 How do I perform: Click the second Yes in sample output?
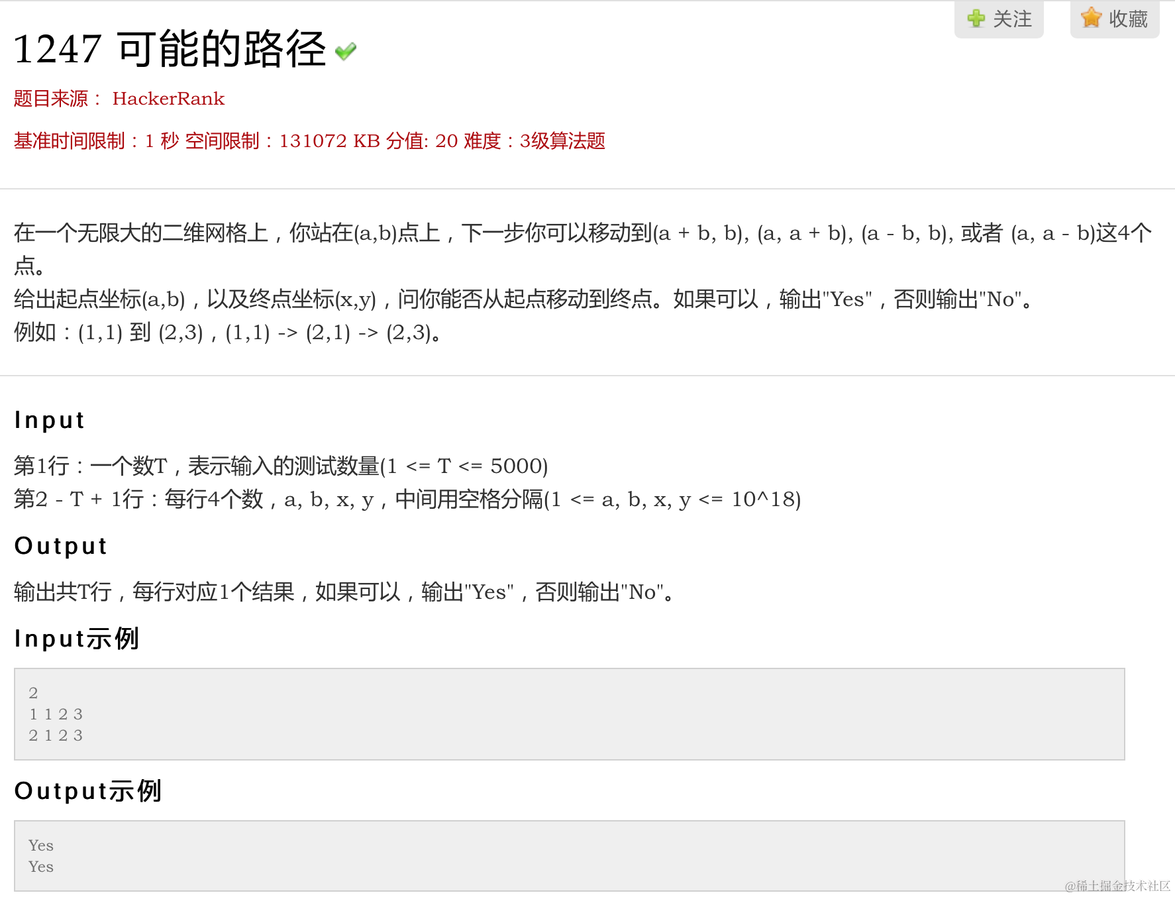pos(41,867)
